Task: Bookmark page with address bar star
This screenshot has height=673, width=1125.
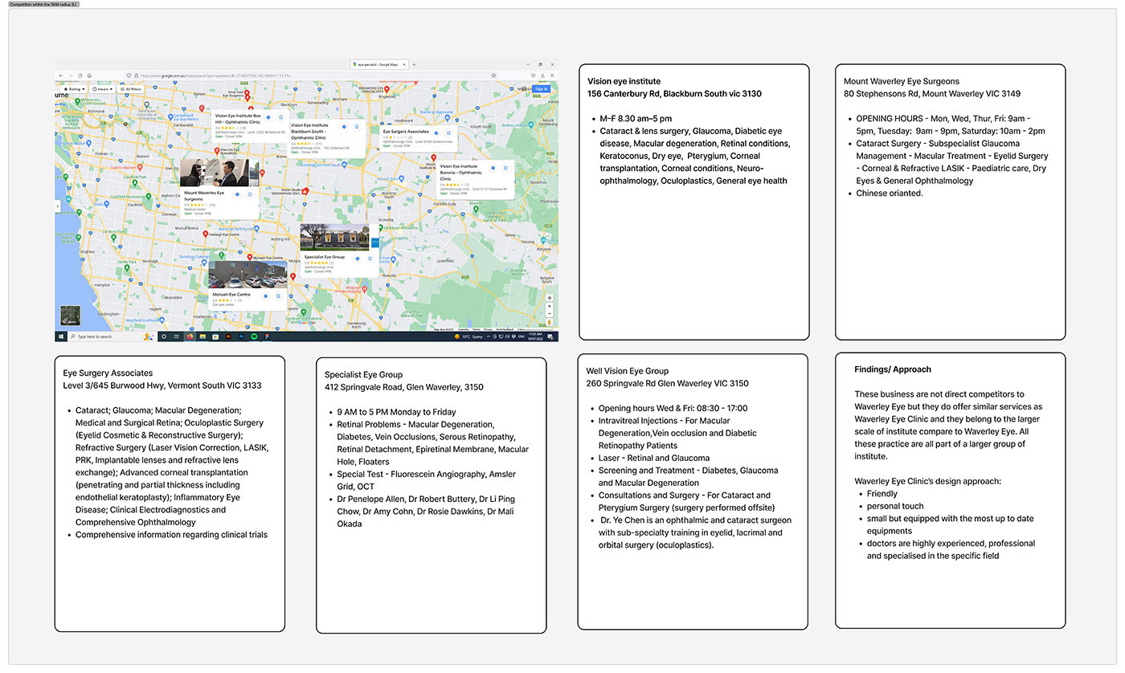Action: click(x=493, y=75)
